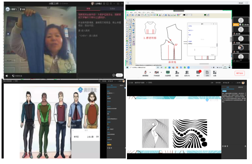Toggle the microphone badge on video overlay

tap(23, 9)
